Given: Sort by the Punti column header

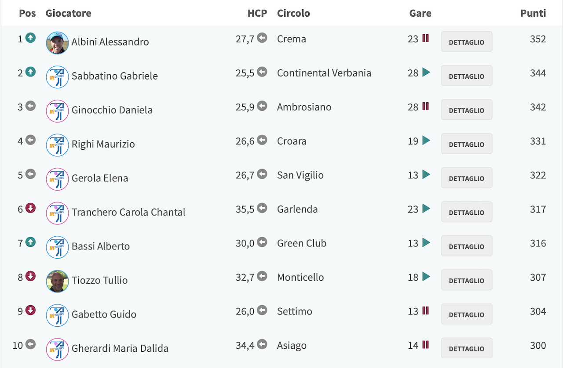Looking at the screenshot, I should tap(533, 13).
